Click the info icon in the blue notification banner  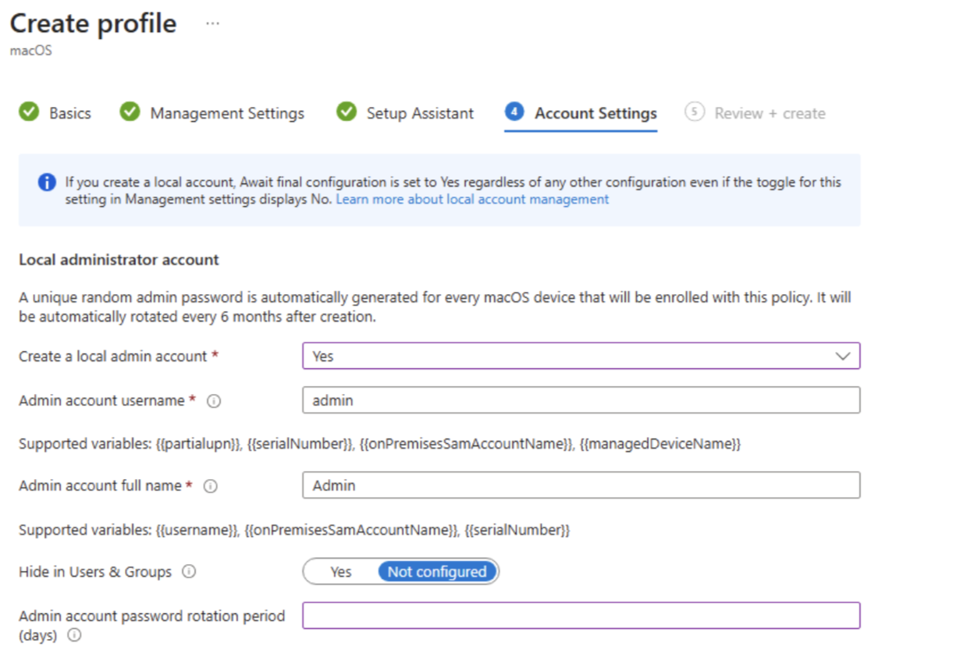(46, 183)
